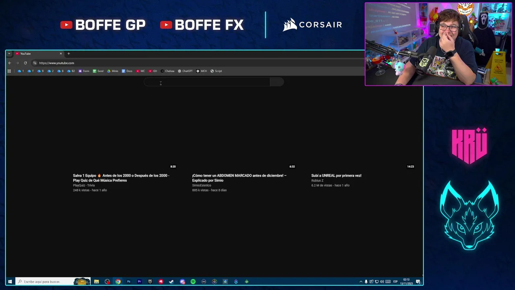Viewport: 515px width, 290px height.
Task: Show hidden system tray icons
Action: click(361, 282)
